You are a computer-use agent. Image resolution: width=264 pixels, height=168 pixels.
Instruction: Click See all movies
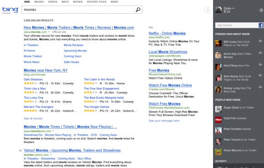point(33,118)
